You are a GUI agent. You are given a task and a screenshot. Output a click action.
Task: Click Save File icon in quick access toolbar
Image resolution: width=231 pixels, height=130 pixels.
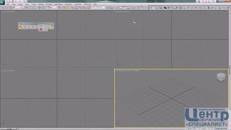coord(13,1)
